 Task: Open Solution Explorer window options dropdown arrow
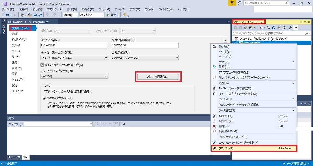tap(302, 22)
